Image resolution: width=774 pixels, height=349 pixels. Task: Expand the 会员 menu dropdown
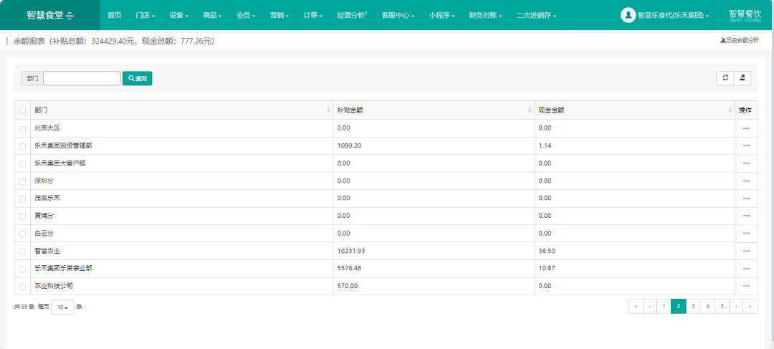pyautogui.click(x=246, y=15)
